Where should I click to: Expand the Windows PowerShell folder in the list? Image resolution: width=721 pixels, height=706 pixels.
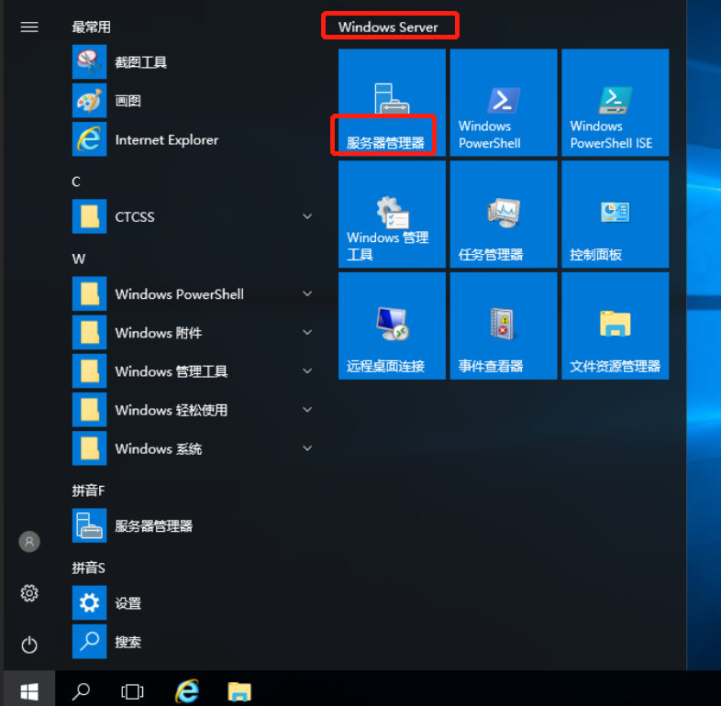pyautogui.click(x=307, y=294)
